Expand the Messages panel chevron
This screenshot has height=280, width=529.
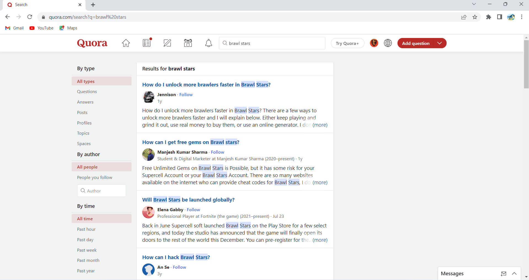click(x=514, y=274)
